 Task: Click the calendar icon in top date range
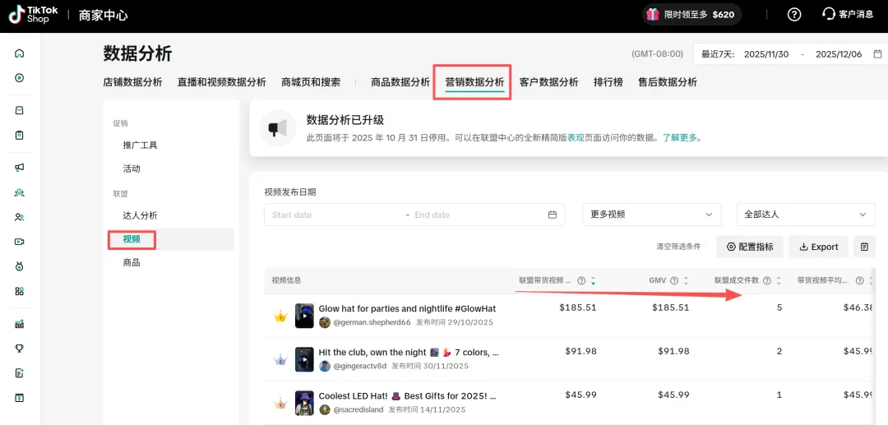[877, 54]
